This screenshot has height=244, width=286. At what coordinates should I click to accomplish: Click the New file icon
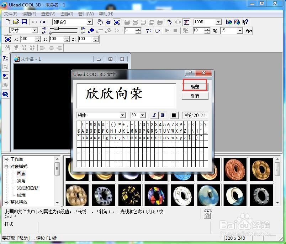8,22
